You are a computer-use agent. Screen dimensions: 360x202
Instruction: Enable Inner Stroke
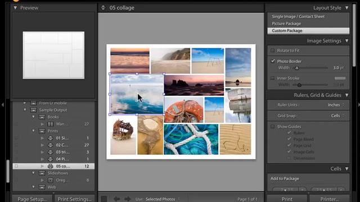point(272,79)
